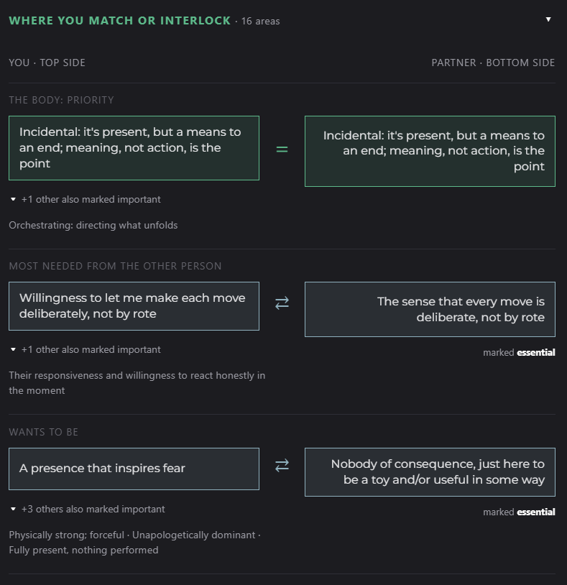The image size is (567, 585).
Task: Collapse '+3 others also marked important' list
Action: [87, 509]
